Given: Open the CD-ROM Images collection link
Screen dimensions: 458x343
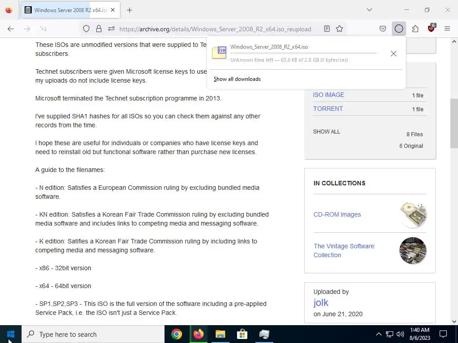Looking at the screenshot, I should click(337, 214).
